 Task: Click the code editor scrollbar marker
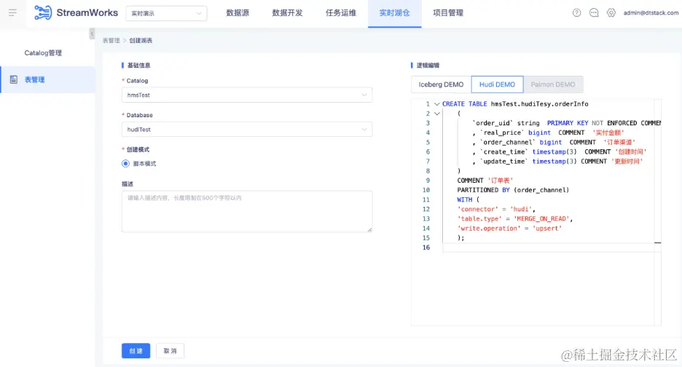pos(658,242)
